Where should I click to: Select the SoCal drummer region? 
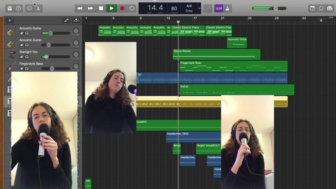tap(237, 90)
